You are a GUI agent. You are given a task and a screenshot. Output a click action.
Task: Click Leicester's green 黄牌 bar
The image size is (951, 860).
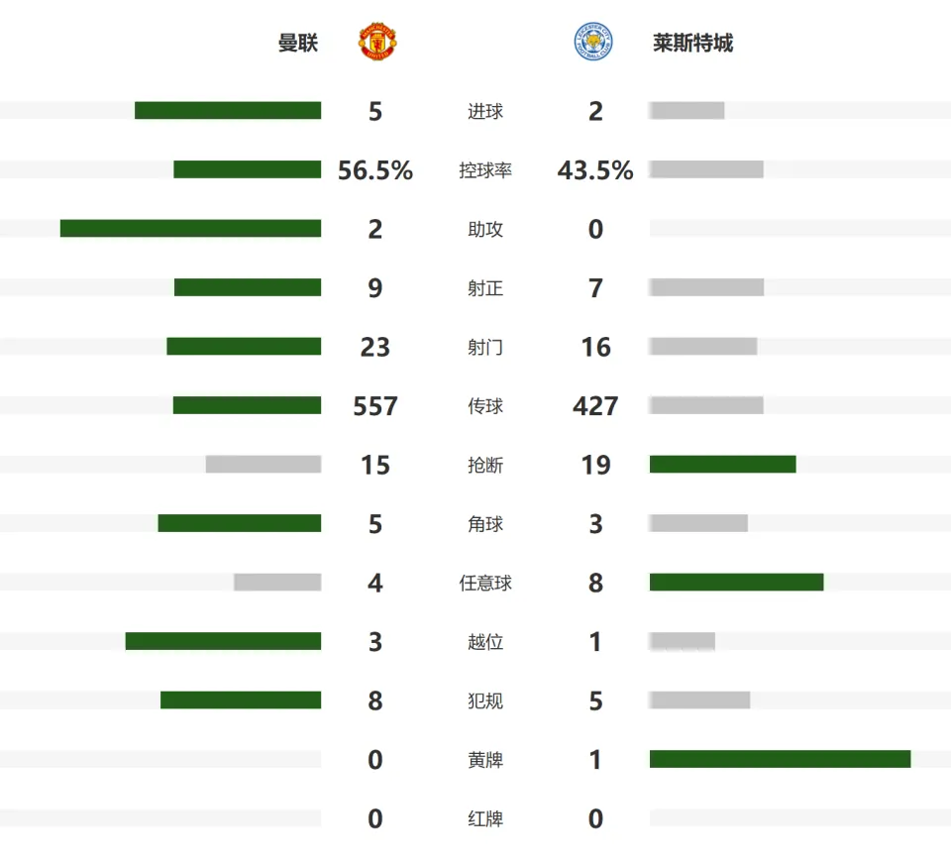(780, 759)
